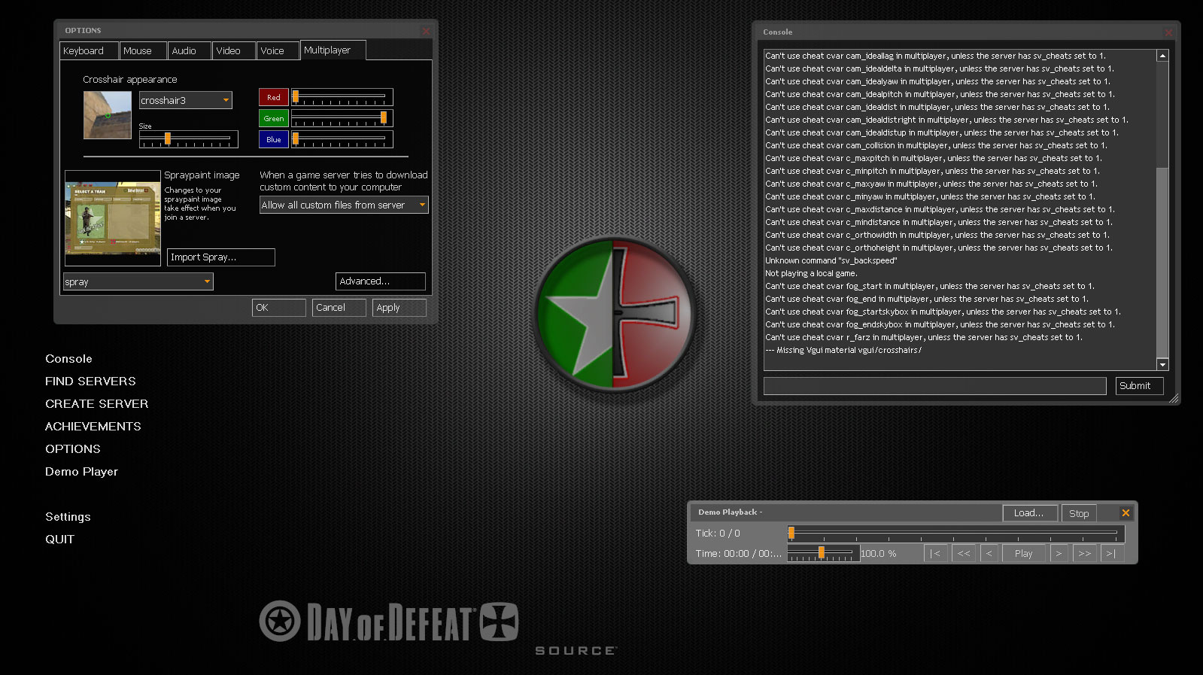Click the fast rewind << button
The image size is (1203, 675).
(x=963, y=554)
